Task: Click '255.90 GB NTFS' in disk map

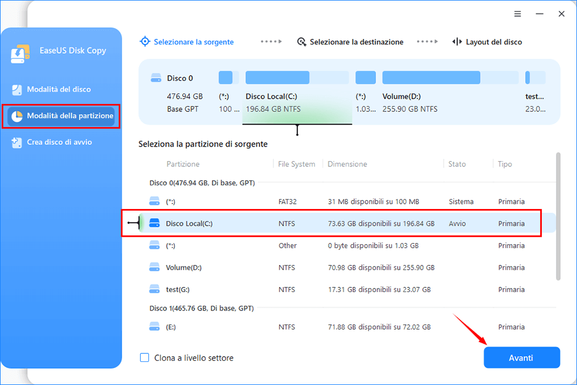Action: (x=410, y=109)
